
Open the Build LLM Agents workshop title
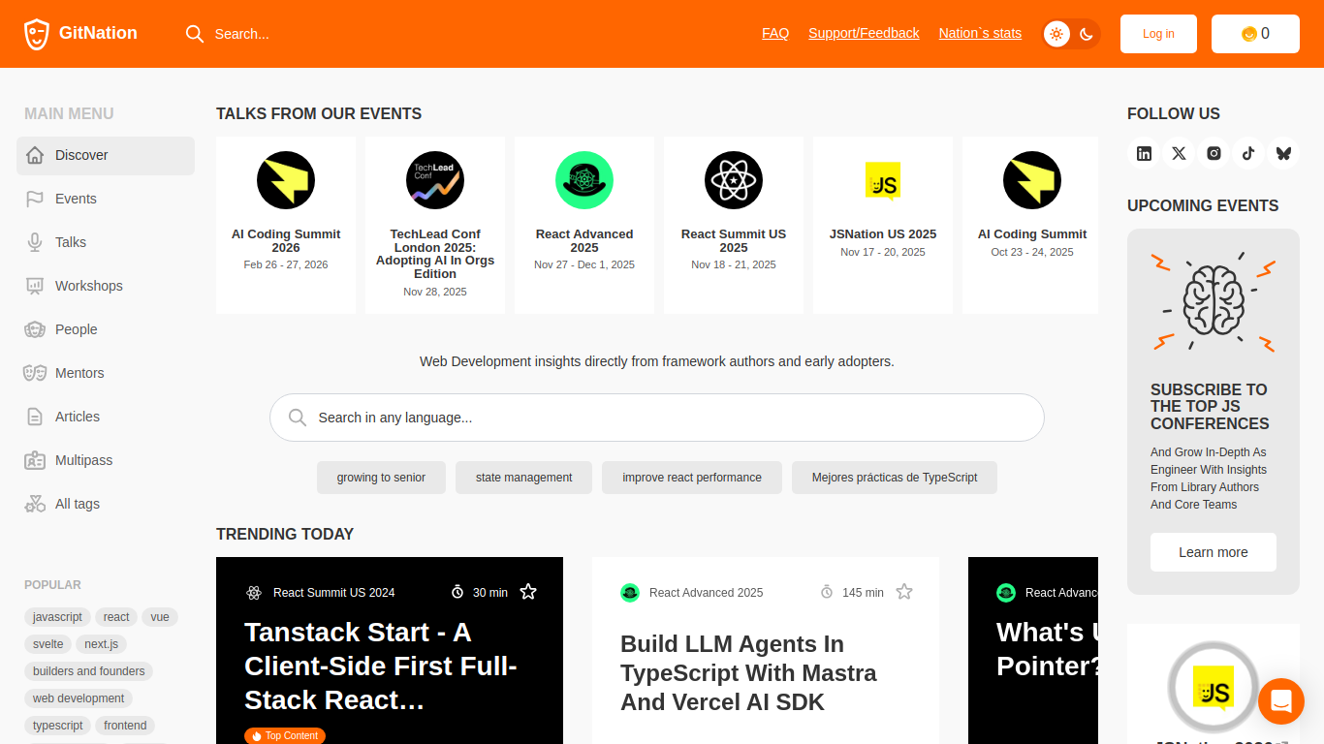pos(748,672)
